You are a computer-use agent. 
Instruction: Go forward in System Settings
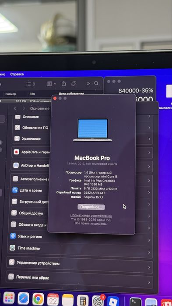pos(24,108)
